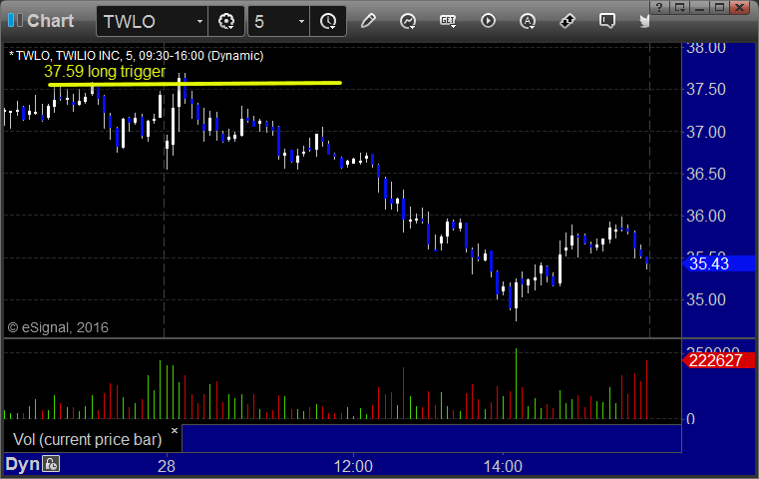Open the alerts circled-A icon
Screen dimensions: 759x479
528,21
